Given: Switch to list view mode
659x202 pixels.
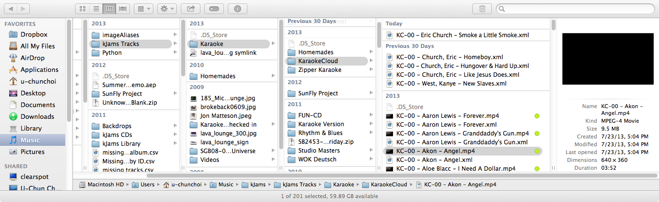Looking at the screenshot, I should (x=96, y=9).
